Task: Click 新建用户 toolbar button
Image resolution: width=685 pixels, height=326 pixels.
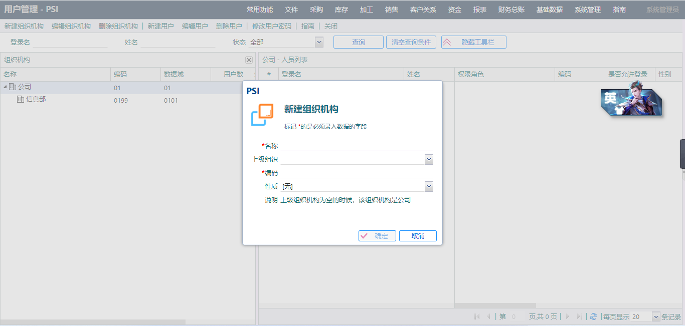Action: [x=161, y=26]
